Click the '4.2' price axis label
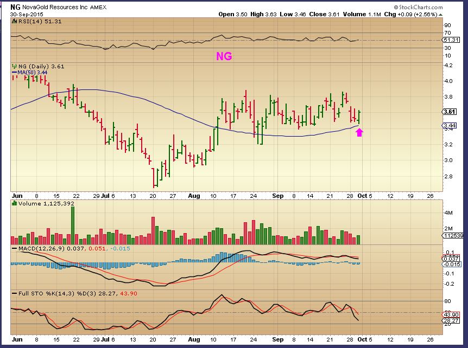This screenshot has height=348, width=468. click(x=448, y=65)
